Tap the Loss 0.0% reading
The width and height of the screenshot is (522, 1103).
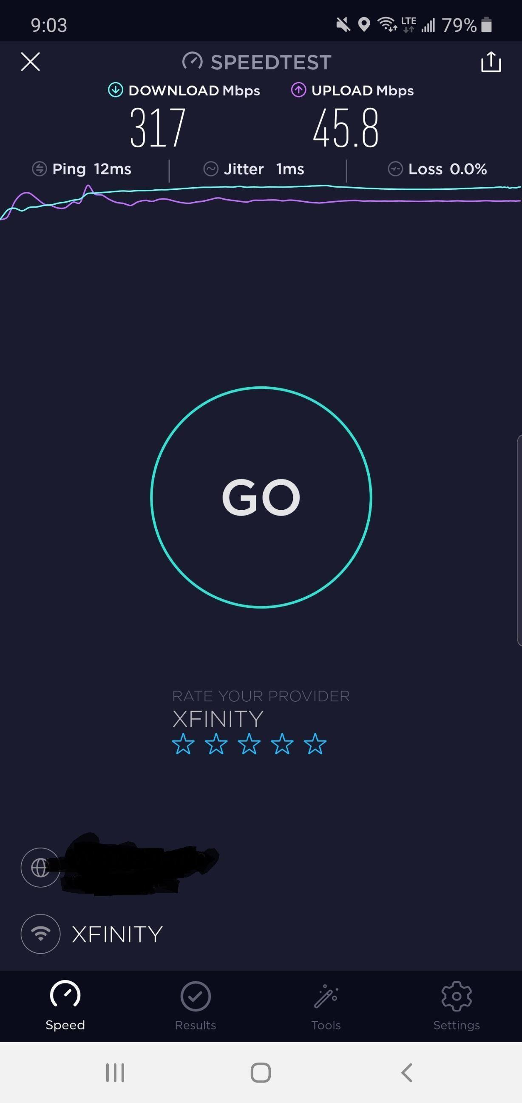tap(437, 169)
